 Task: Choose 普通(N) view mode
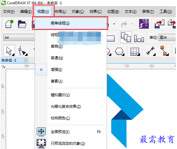point(71,58)
